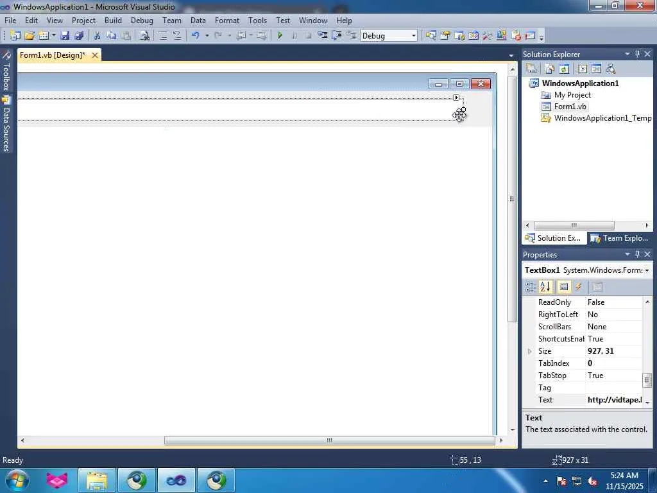
Task: Click the Paste clipboard icon
Action: pyautogui.click(x=126, y=36)
